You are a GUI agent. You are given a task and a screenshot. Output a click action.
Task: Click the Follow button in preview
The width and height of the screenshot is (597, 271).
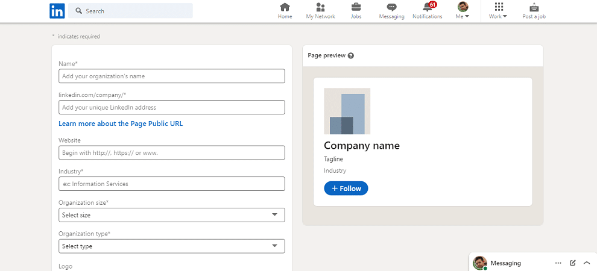[346, 188]
